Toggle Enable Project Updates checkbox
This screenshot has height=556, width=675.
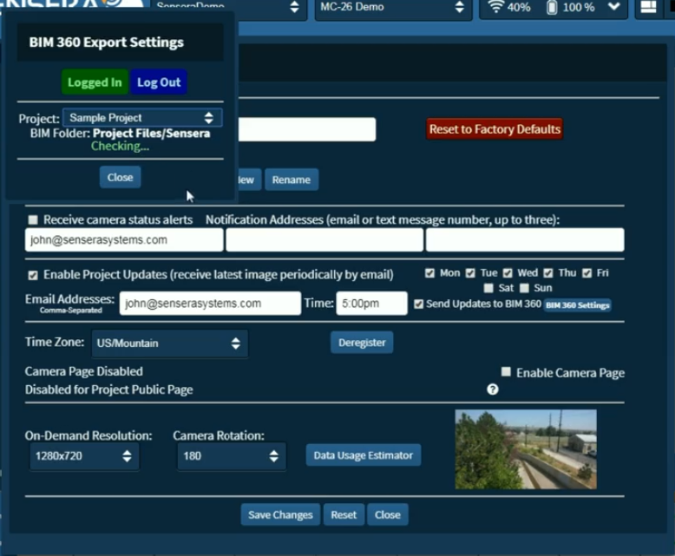pos(33,276)
